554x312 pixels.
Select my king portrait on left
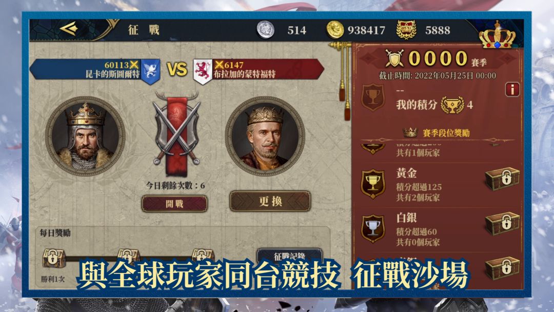(85, 136)
